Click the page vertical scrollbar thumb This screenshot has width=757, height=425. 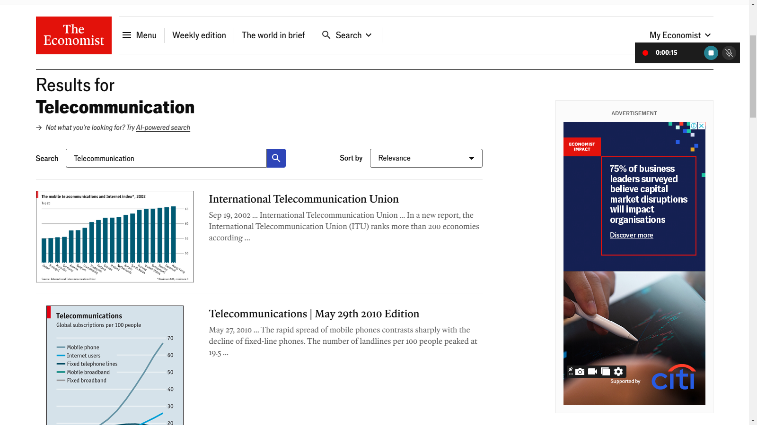tap(753, 76)
